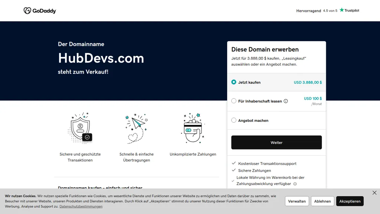Click the paper plane transfer illustration
Screen dimensions: 380x214
[137, 128]
